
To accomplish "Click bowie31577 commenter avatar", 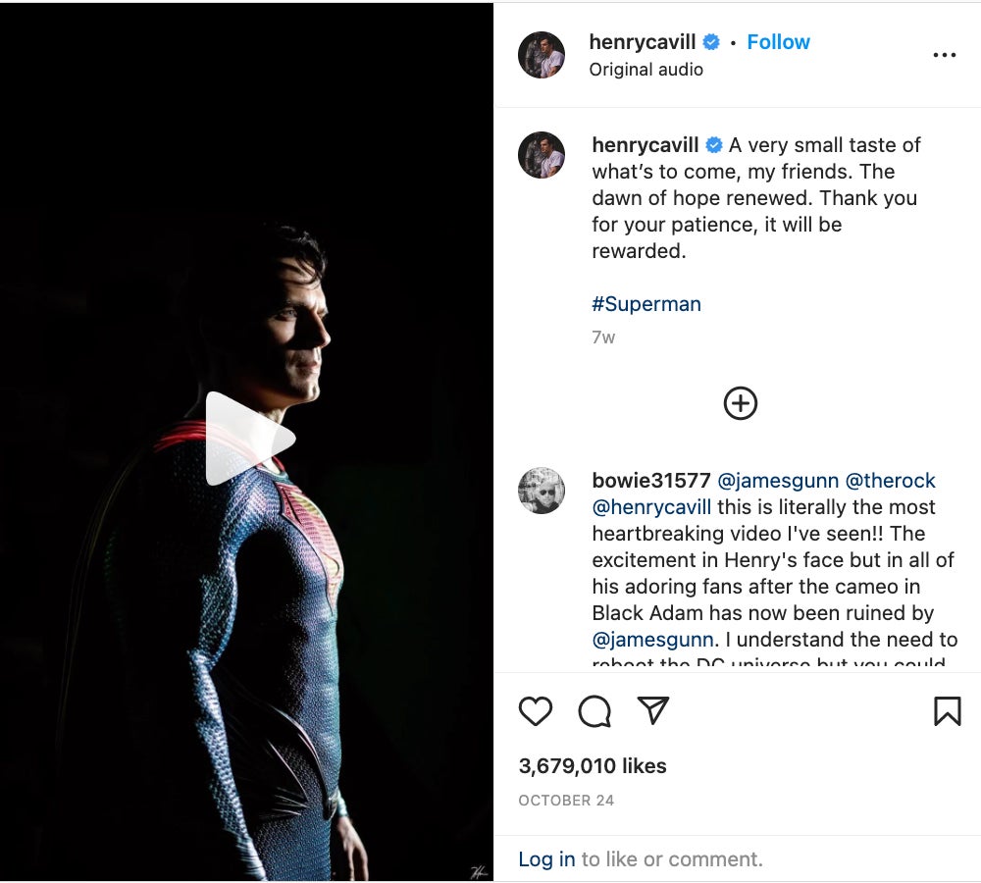I will point(542,491).
